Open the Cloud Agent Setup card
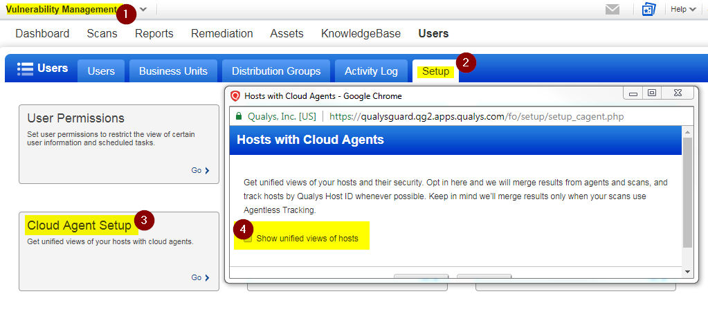Screen dimensions: 708x314 pyautogui.click(x=119, y=251)
